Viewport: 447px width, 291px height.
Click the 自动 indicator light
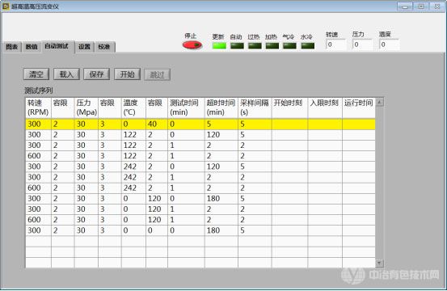tap(237, 45)
